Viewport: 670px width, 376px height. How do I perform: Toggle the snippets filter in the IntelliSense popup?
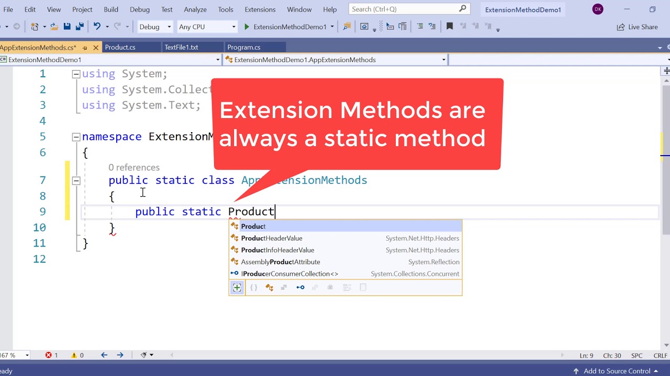pyautogui.click(x=363, y=287)
